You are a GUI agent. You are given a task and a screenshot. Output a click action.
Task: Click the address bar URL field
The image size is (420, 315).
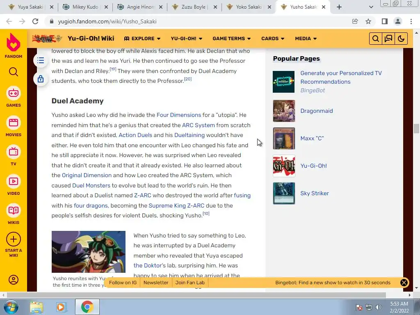click(x=200, y=21)
